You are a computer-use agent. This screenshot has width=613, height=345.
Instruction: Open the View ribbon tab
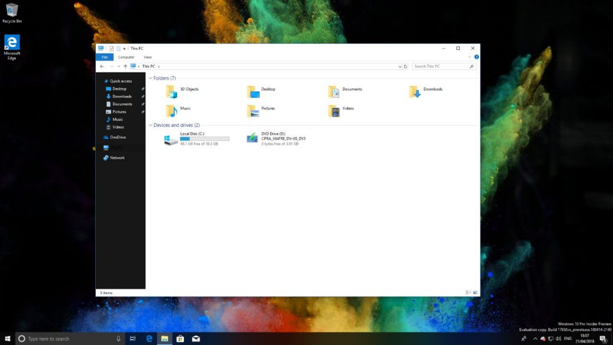147,57
